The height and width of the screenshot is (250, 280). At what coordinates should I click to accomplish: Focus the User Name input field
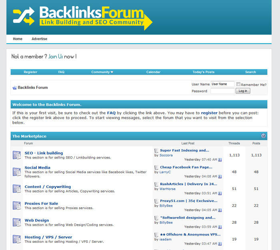click(x=222, y=84)
